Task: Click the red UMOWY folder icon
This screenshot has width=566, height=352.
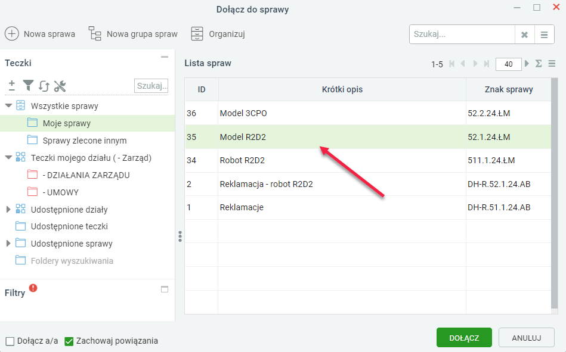Action: (32, 192)
